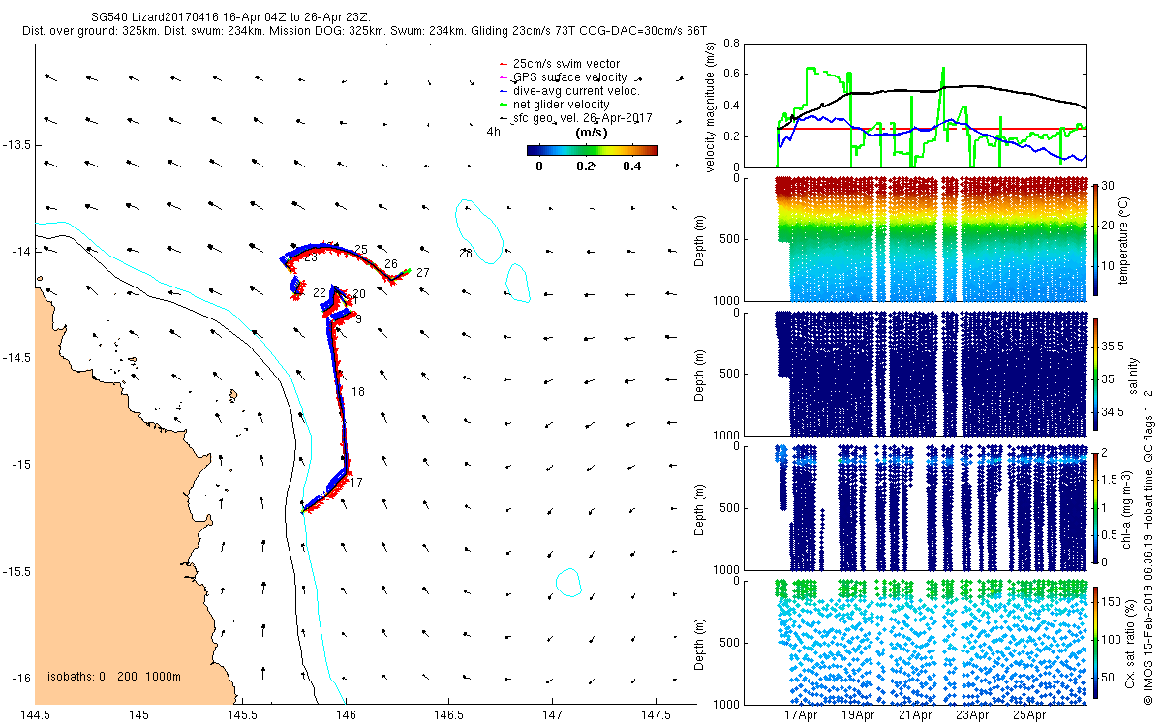Click day marker '18' on the glider track
This screenshot has width=1162, height=726.
pyautogui.click(x=358, y=392)
